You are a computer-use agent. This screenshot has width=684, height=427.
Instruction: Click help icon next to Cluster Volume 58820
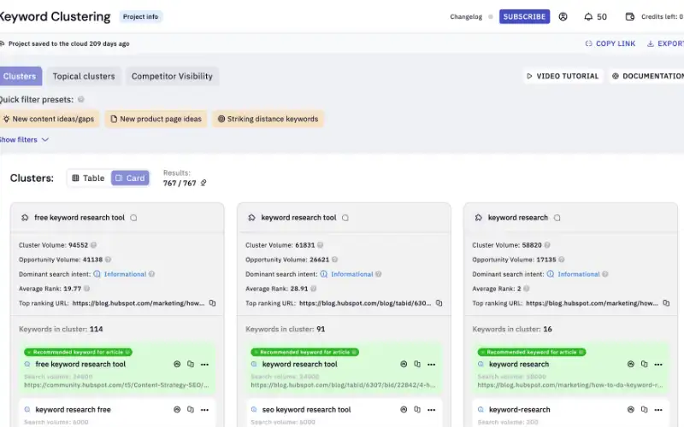547,245
